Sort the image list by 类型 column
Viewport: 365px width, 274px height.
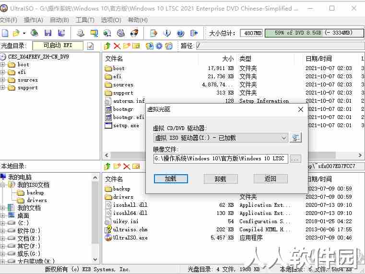(x=246, y=59)
